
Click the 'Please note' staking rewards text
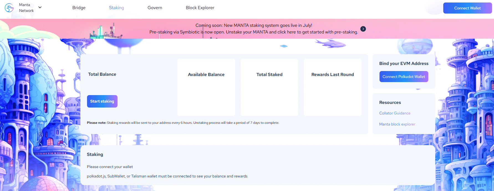coord(183,123)
